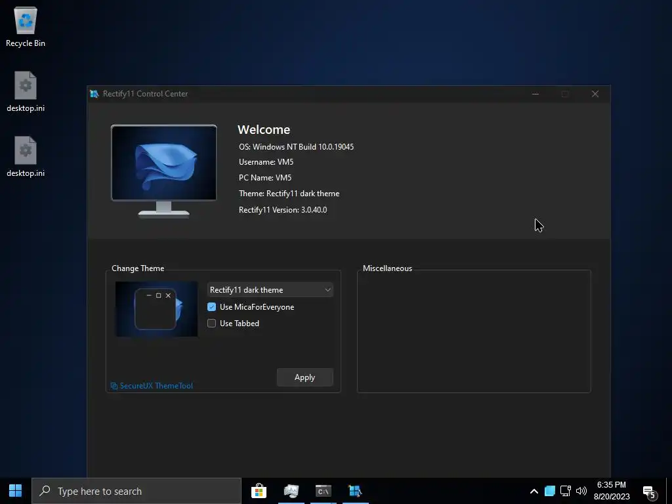Open Microsoft Store from taskbar
This screenshot has height=504, width=672.
(x=259, y=491)
